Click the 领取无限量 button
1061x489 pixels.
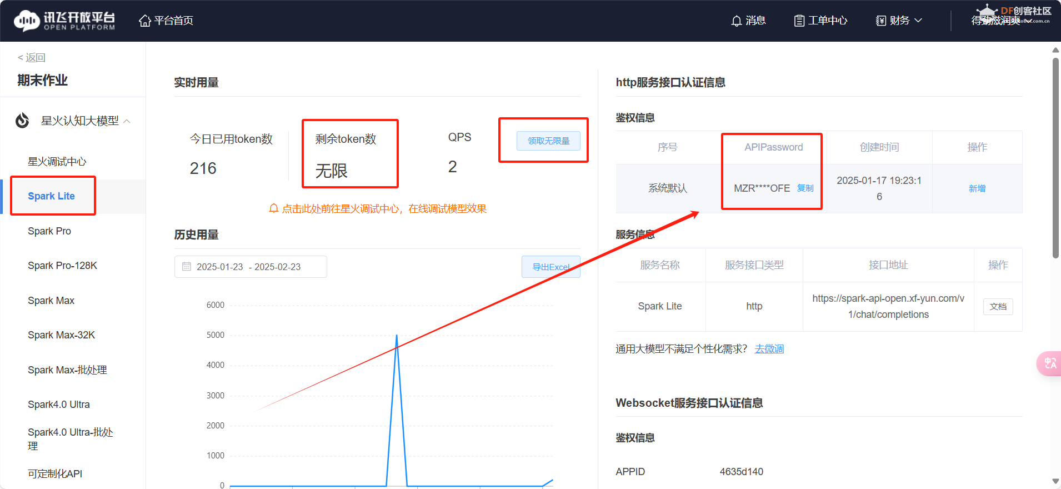(548, 141)
